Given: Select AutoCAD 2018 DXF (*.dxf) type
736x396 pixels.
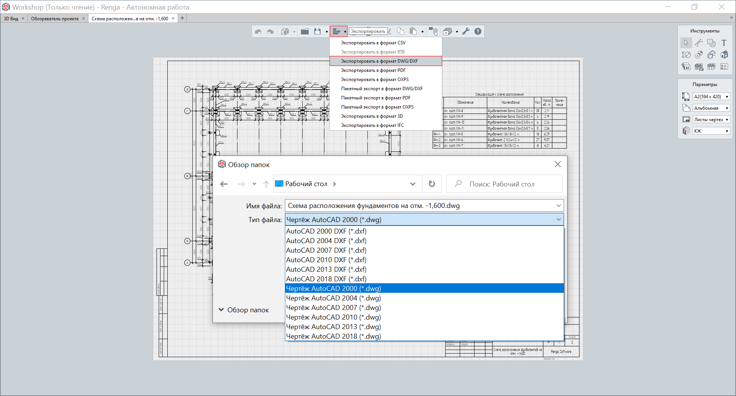Looking at the screenshot, I should click(x=425, y=279).
